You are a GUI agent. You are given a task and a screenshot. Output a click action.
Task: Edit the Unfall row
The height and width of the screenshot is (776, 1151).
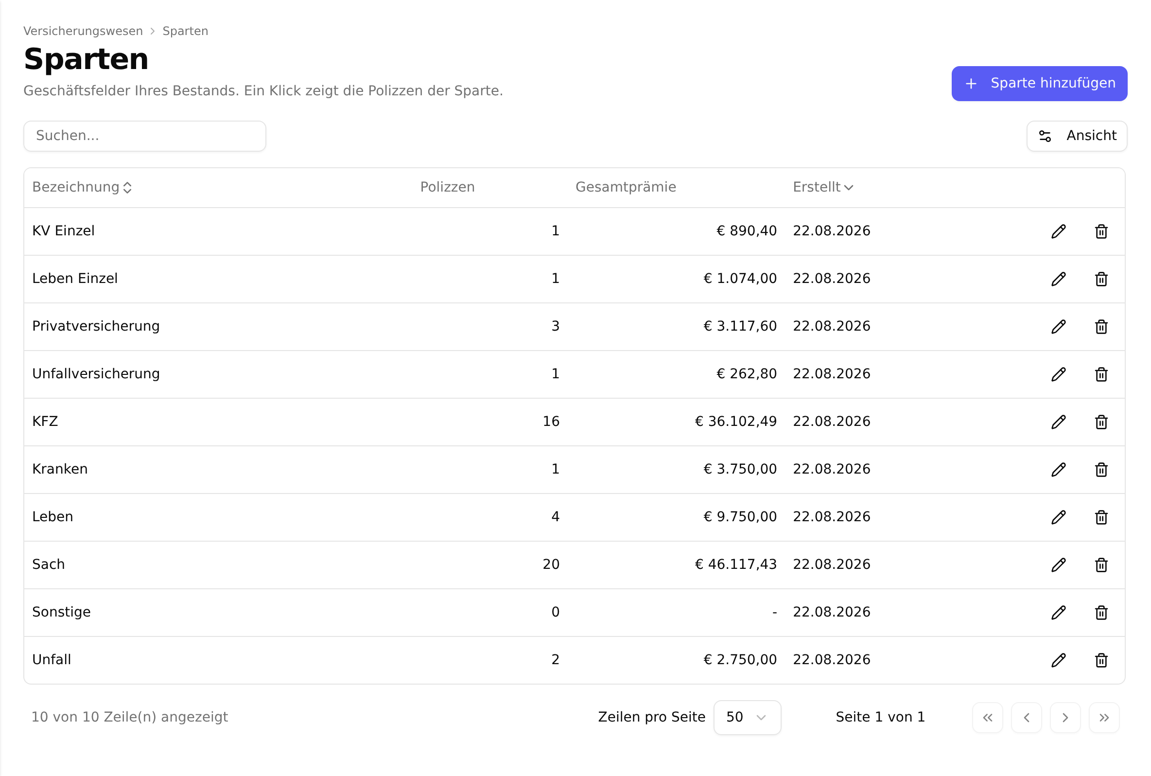point(1058,660)
